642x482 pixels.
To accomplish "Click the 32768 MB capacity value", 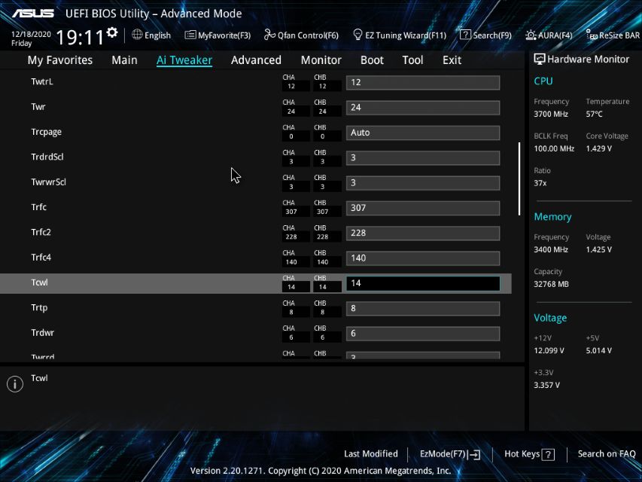I will coord(551,284).
